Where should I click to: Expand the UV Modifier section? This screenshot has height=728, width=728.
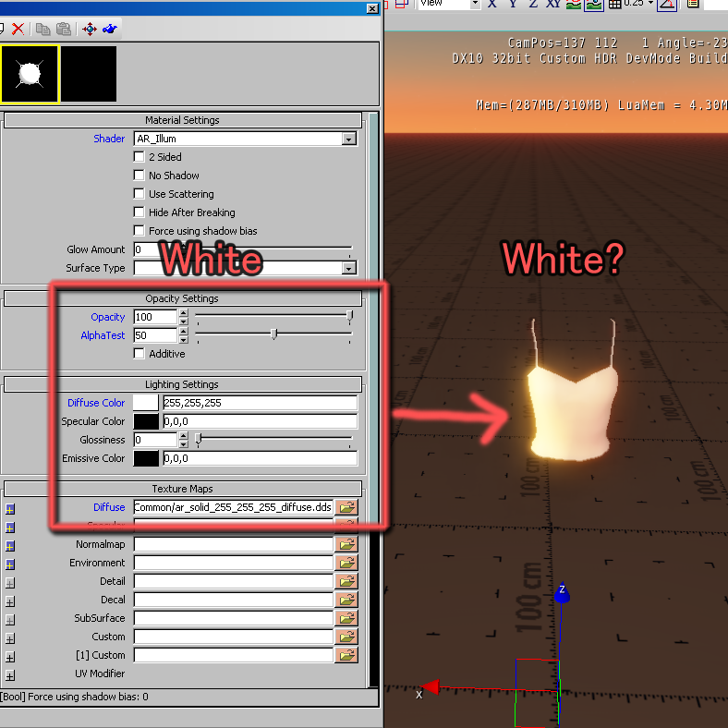pyautogui.click(x=10, y=675)
